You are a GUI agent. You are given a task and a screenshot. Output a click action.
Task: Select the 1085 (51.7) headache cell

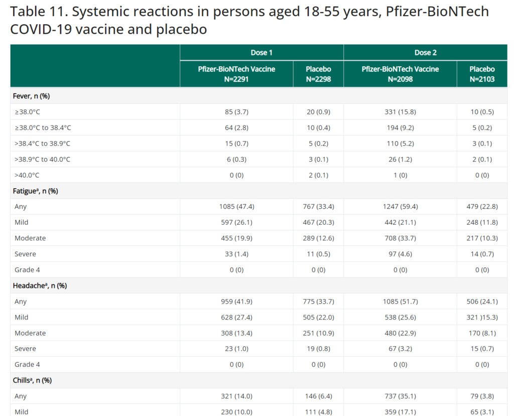[400, 302]
